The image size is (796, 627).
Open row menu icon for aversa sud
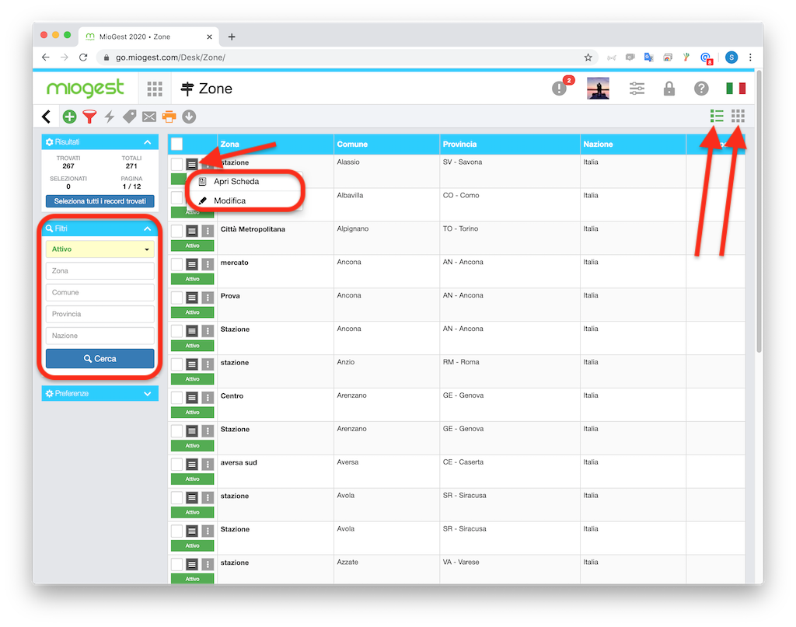pos(192,464)
